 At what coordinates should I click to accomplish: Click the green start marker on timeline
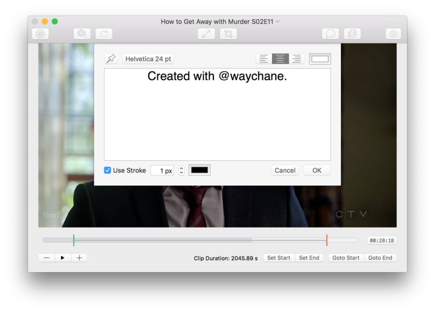point(74,240)
